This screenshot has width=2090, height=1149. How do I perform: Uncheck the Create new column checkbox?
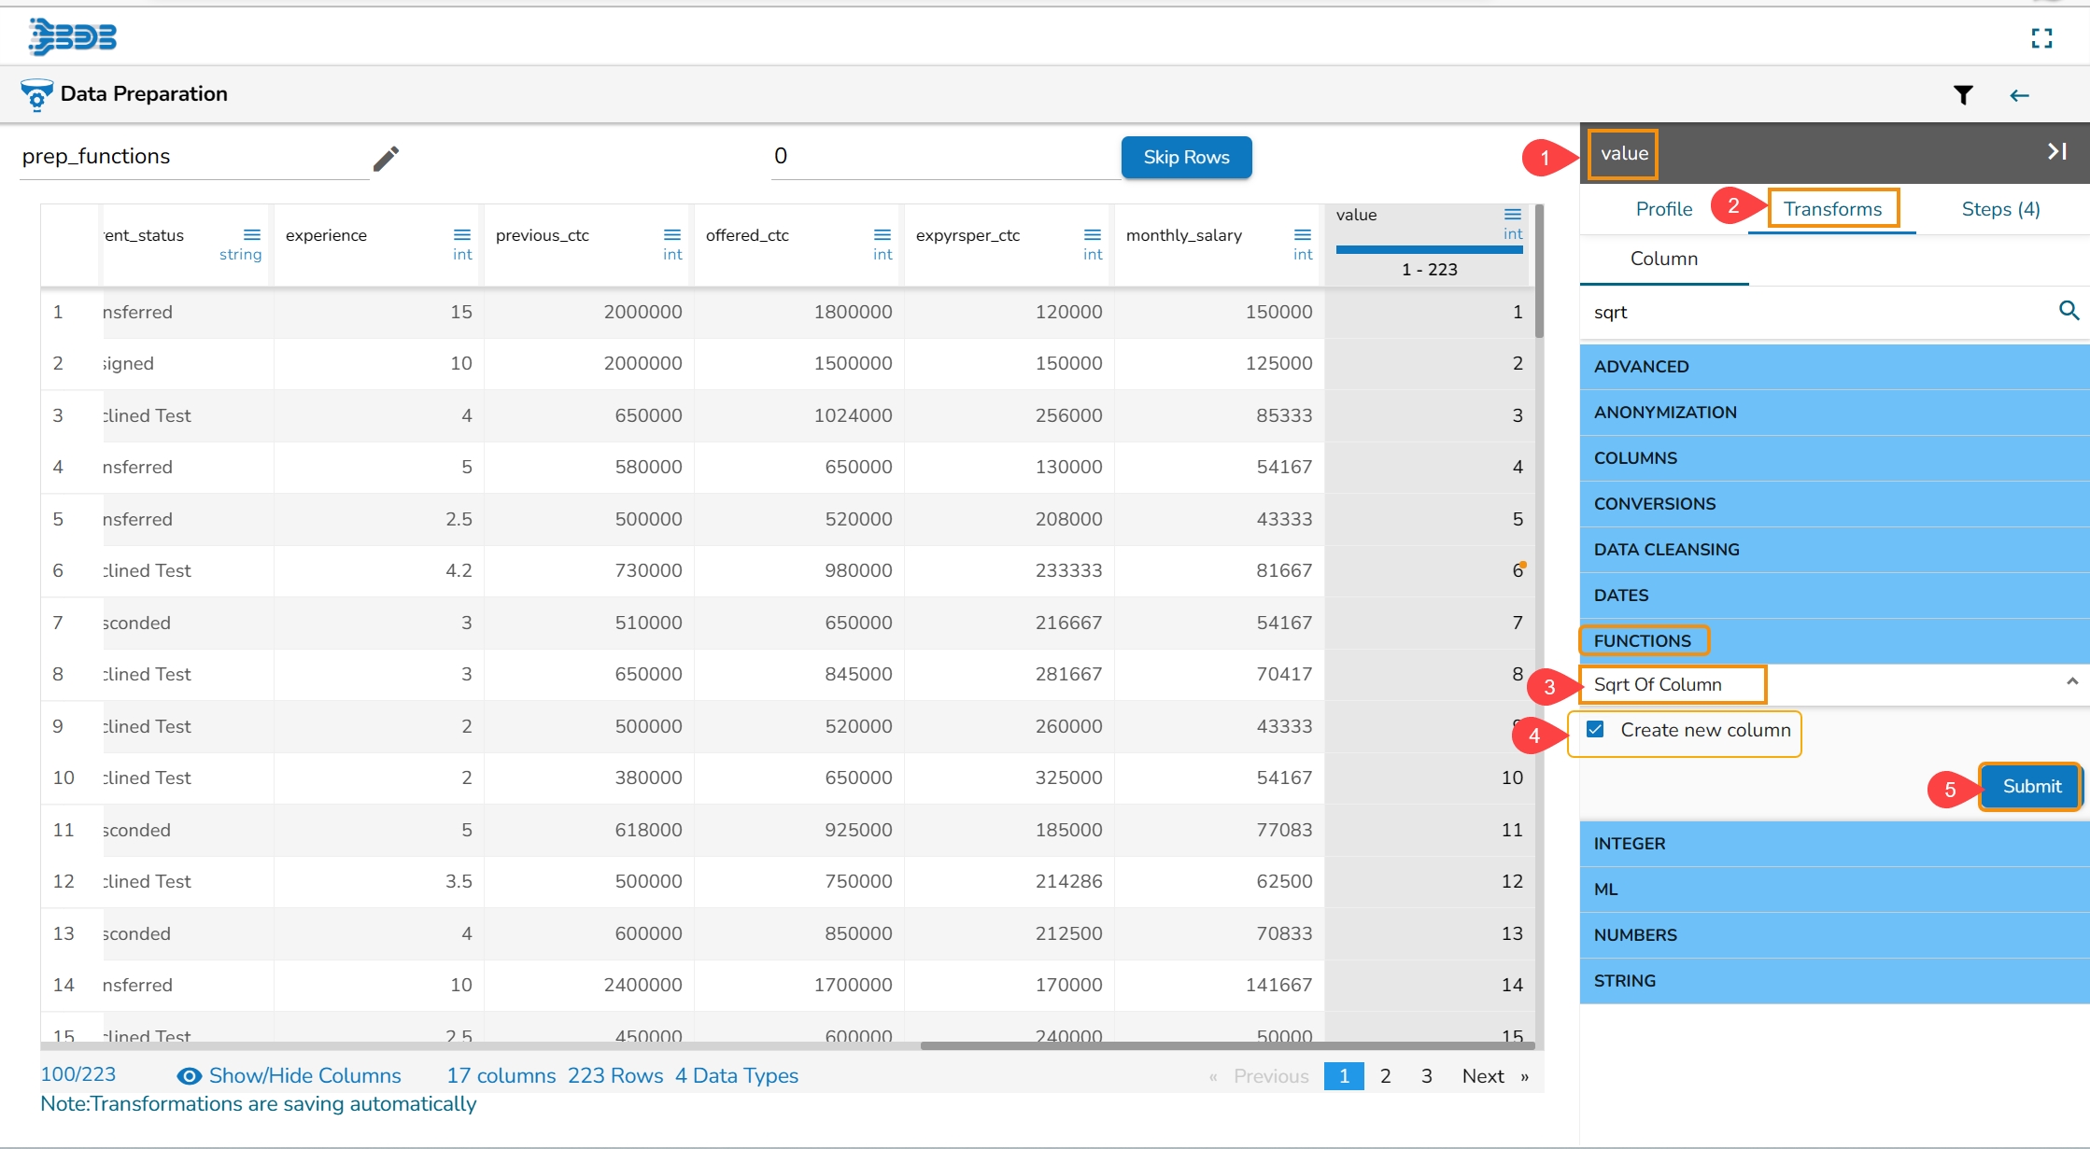[x=1596, y=730]
